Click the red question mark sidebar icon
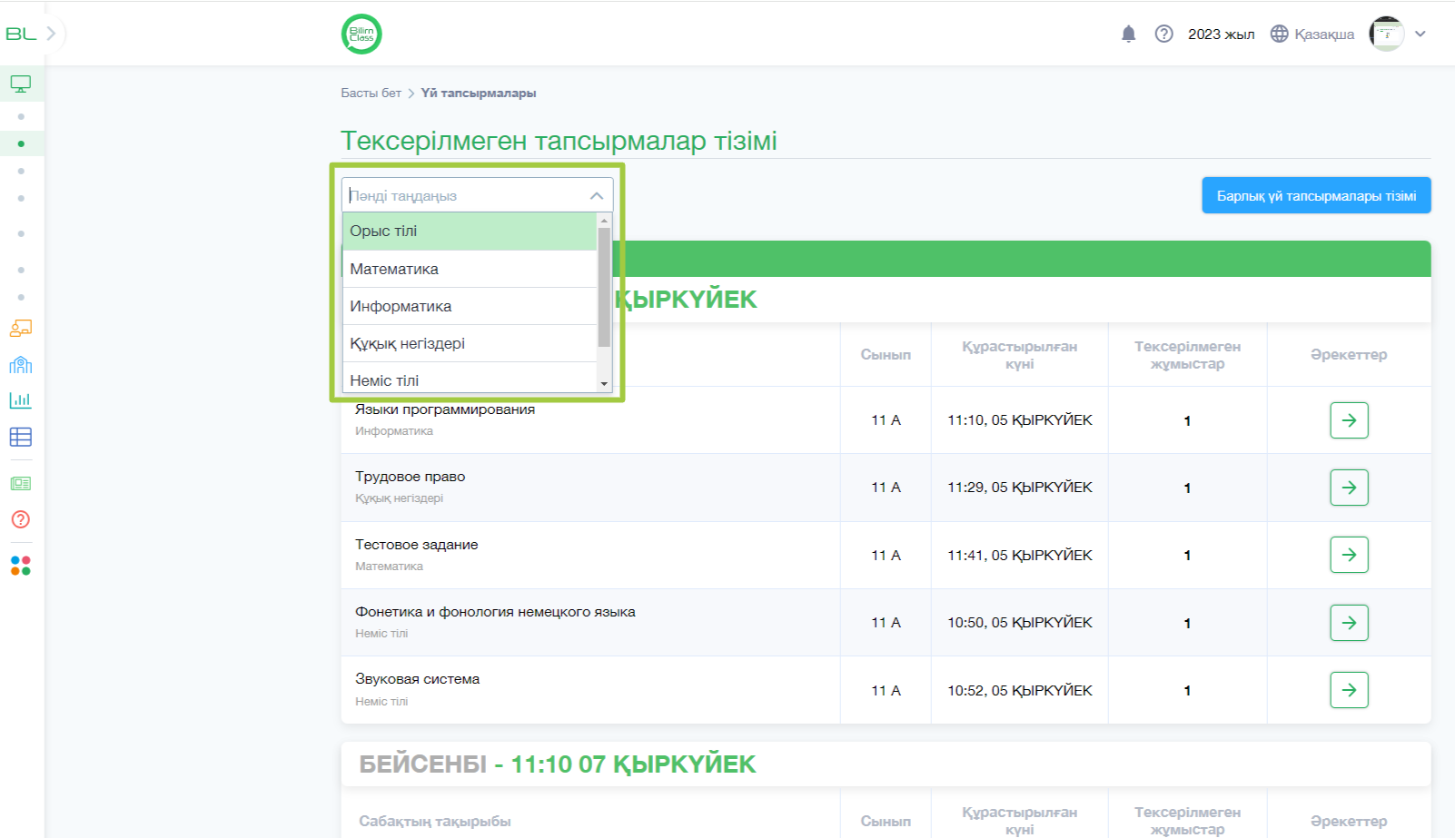Image resolution: width=1455 pixels, height=838 pixels. [21, 519]
